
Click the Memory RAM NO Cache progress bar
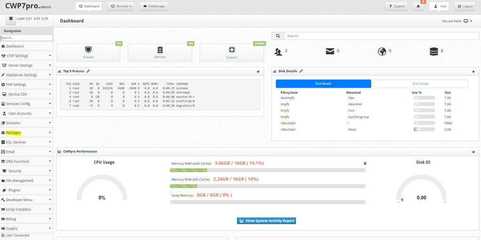coord(267,186)
